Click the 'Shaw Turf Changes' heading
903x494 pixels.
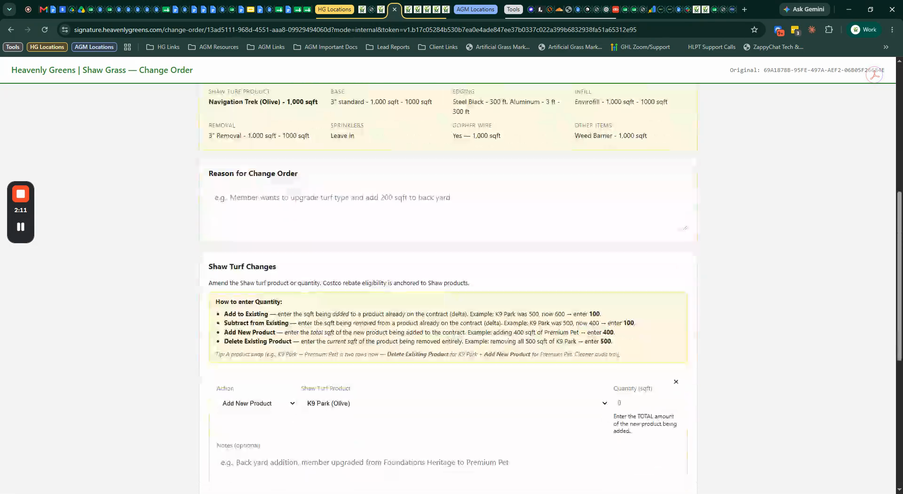coord(242,267)
